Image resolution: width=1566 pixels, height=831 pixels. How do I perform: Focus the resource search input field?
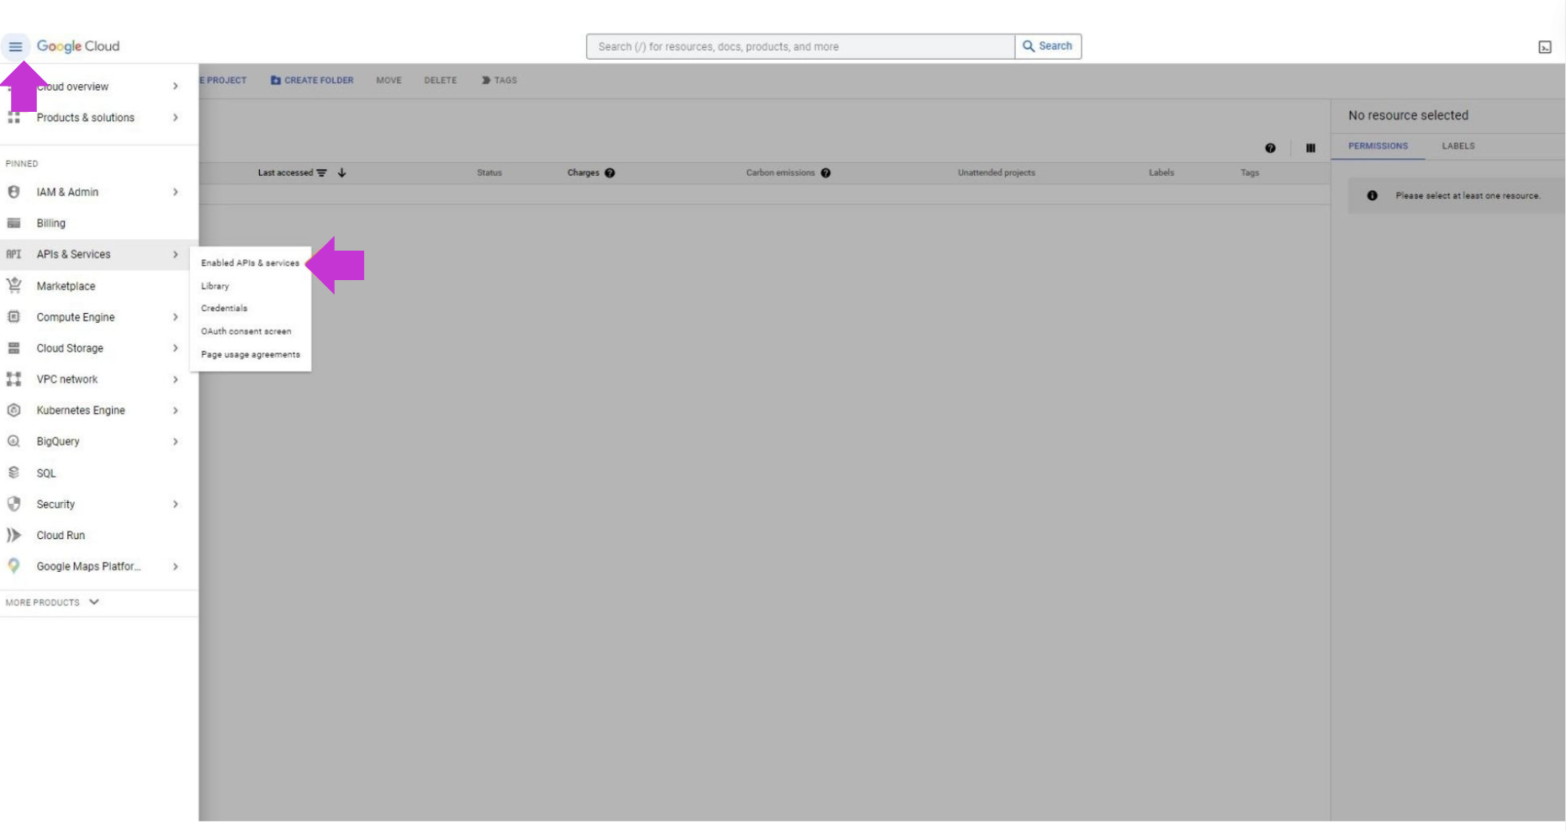[801, 46]
